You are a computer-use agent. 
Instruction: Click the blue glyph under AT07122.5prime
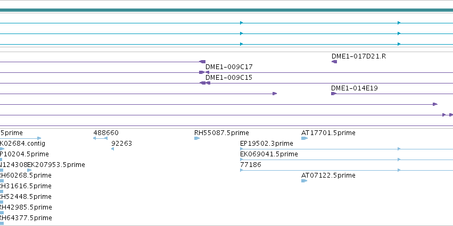(x=304, y=181)
